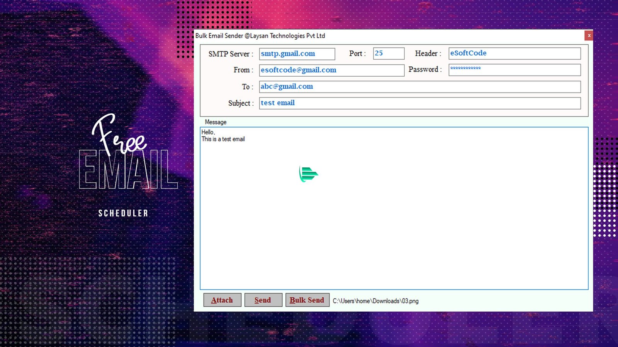Viewport: 618px width, 347px height.
Task: Click the attached file path 03.png
Action: (x=375, y=301)
